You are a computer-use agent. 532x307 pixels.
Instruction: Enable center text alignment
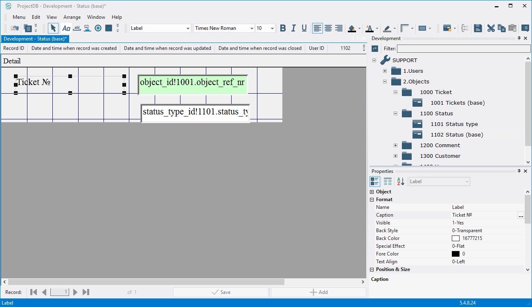coord(328,28)
